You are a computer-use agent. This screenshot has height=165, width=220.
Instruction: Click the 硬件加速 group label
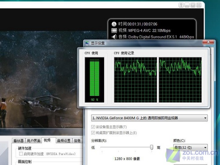[x=25, y=148]
